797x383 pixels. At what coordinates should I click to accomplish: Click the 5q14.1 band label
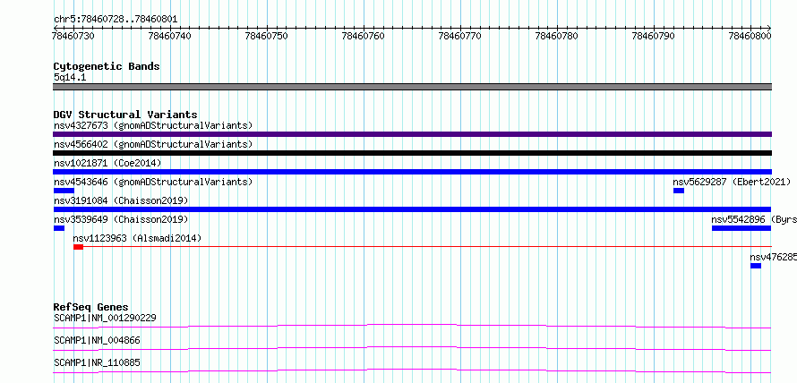[70, 77]
